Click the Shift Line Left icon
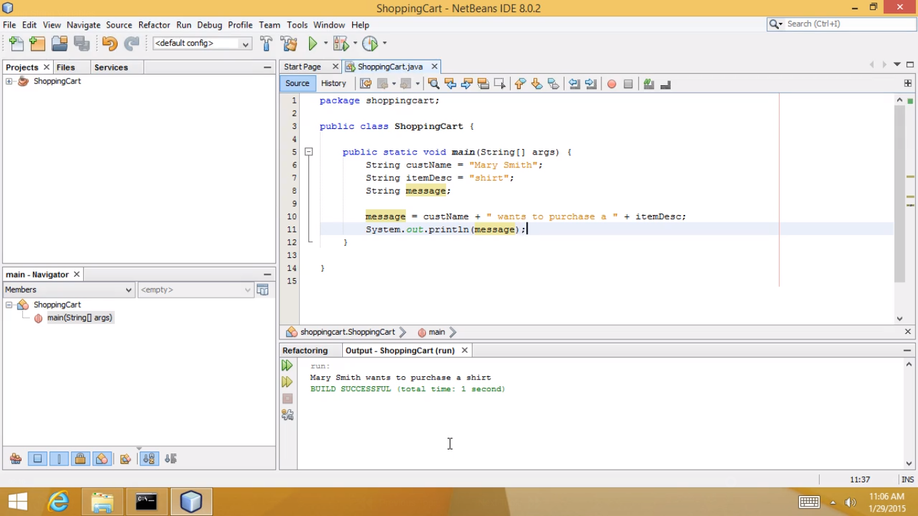 tap(575, 84)
